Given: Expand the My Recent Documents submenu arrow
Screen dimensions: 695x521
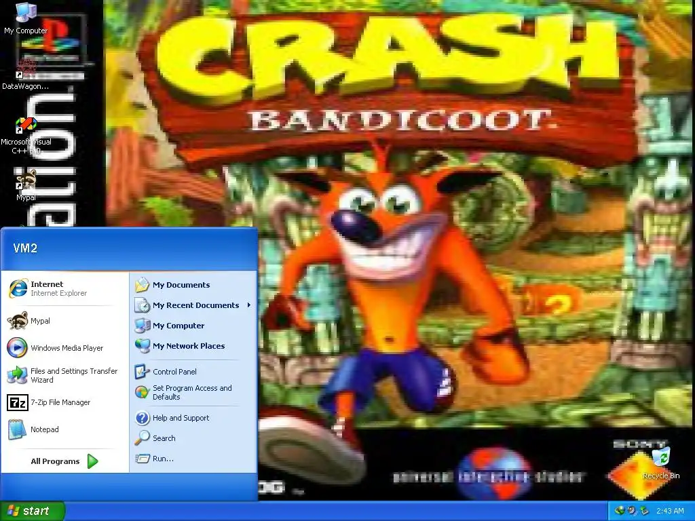Looking at the screenshot, I should click(249, 305).
